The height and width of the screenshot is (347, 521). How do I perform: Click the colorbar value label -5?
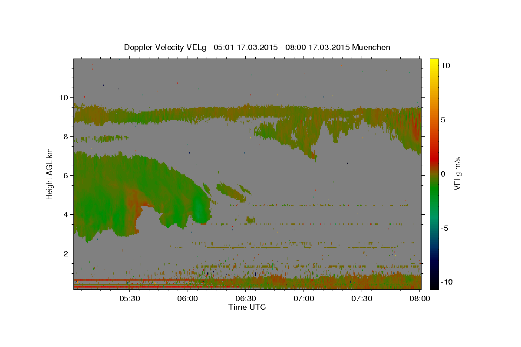[445, 228]
